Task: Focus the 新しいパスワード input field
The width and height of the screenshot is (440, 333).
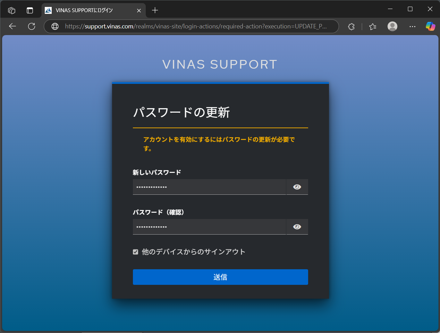Action: [x=209, y=187]
